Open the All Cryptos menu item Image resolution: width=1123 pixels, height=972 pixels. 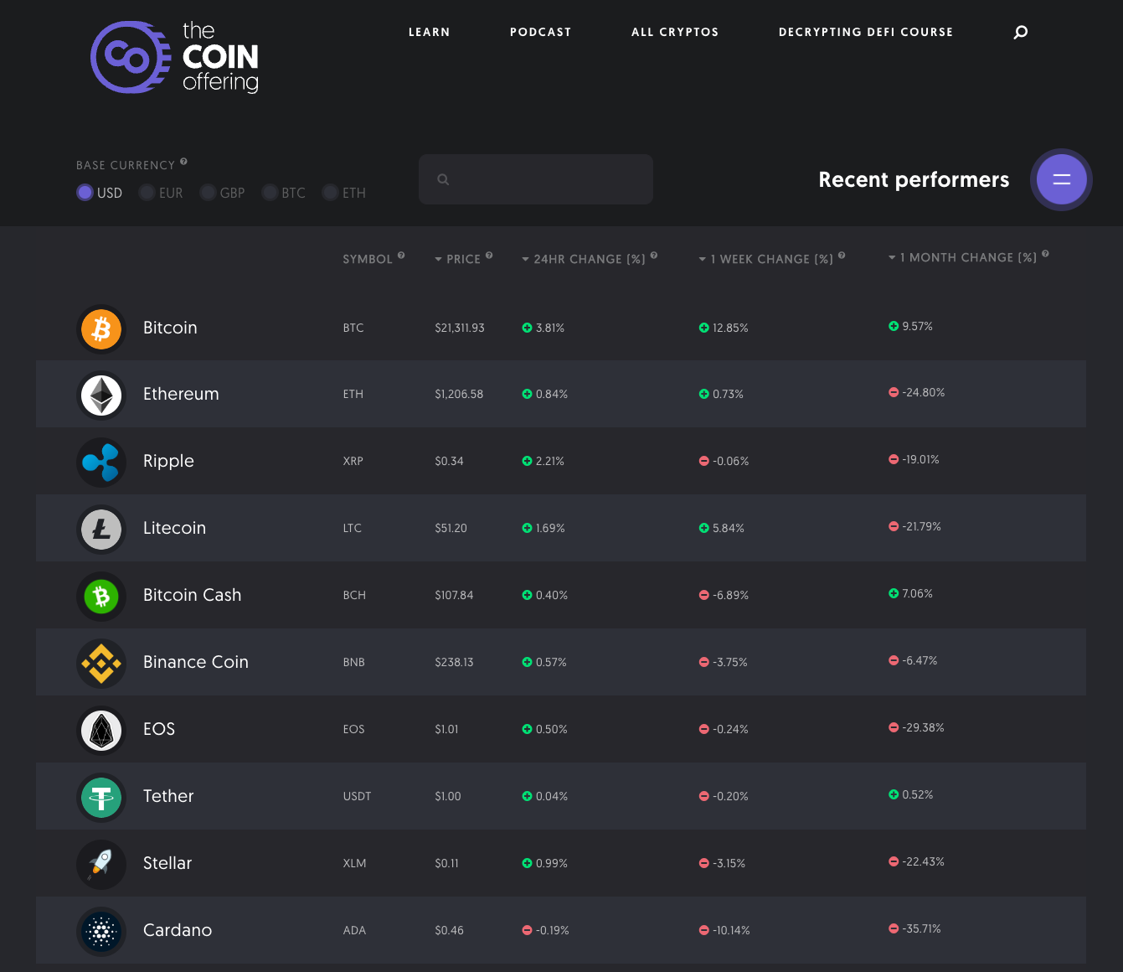pyautogui.click(x=675, y=32)
